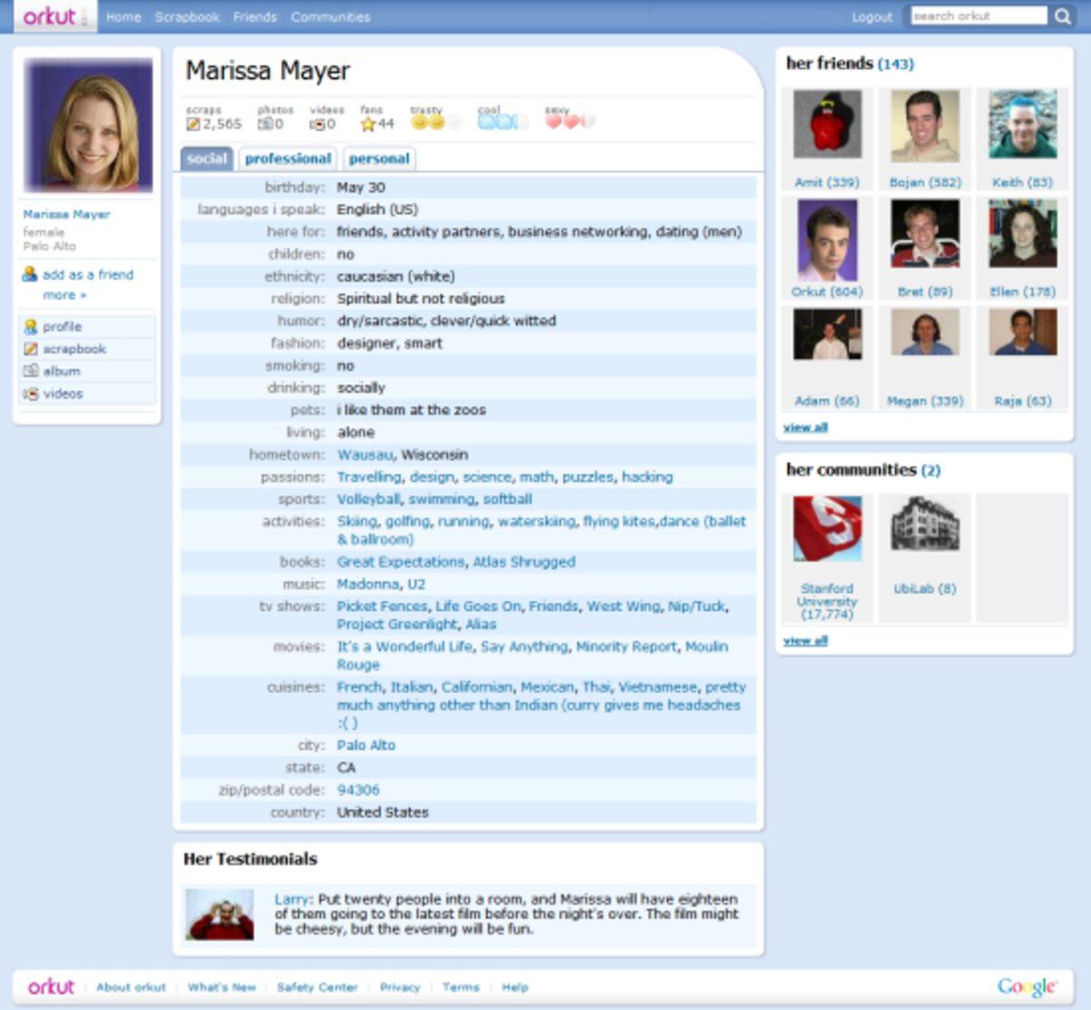1091x1010 pixels.
Task: Click the Logout link
Action: tap(871, 17)
